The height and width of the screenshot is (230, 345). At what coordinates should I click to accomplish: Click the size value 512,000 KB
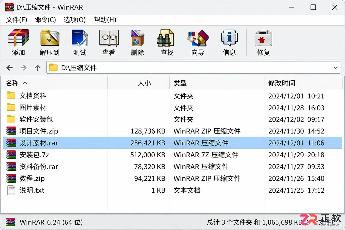(x=148, y=155)
